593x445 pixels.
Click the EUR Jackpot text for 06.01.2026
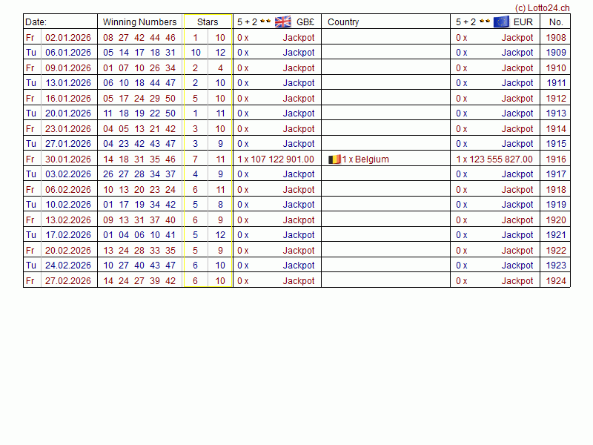pyautogui.click(x=517, y=53)
